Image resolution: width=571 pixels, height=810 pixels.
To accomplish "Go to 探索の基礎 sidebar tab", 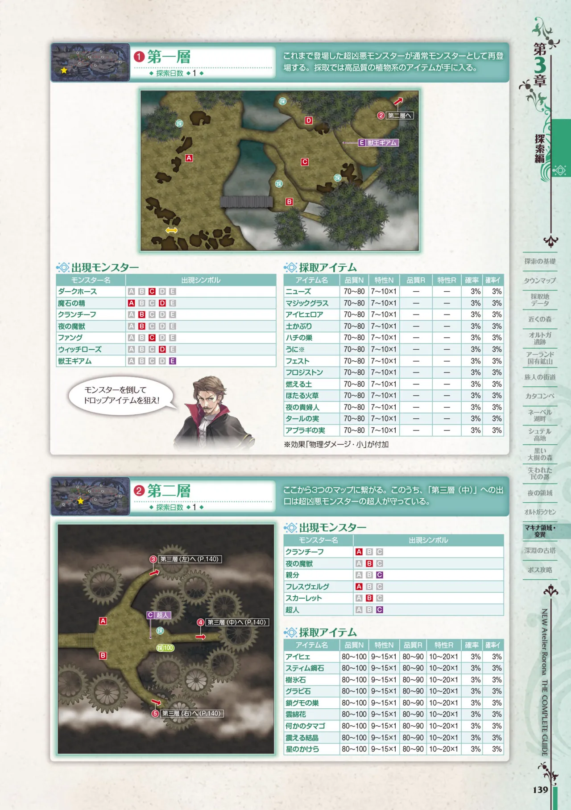I will [x=540, y=261].
